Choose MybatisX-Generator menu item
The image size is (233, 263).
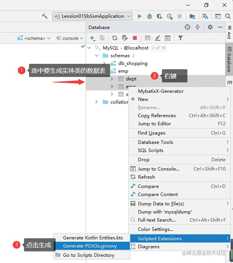click(179, 91)
